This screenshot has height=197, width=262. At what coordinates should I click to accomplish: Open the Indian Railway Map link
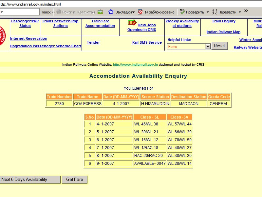[223, 32]
